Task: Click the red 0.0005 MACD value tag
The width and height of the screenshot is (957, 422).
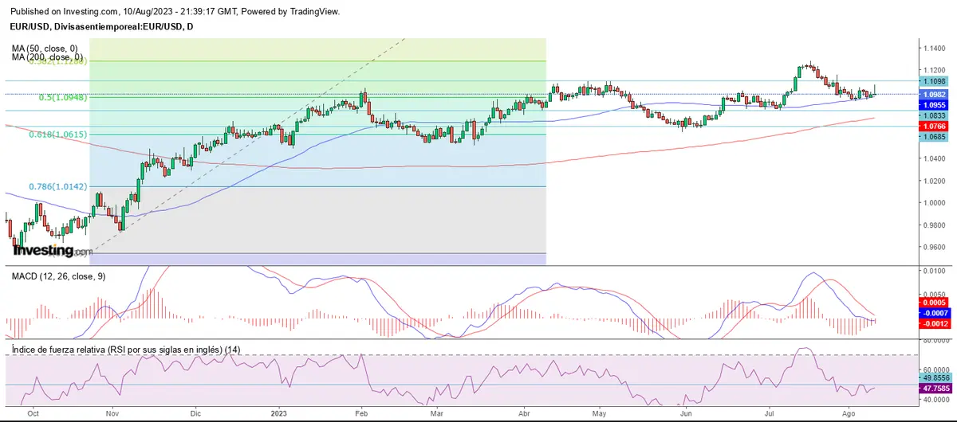Action: click(932, 303)
